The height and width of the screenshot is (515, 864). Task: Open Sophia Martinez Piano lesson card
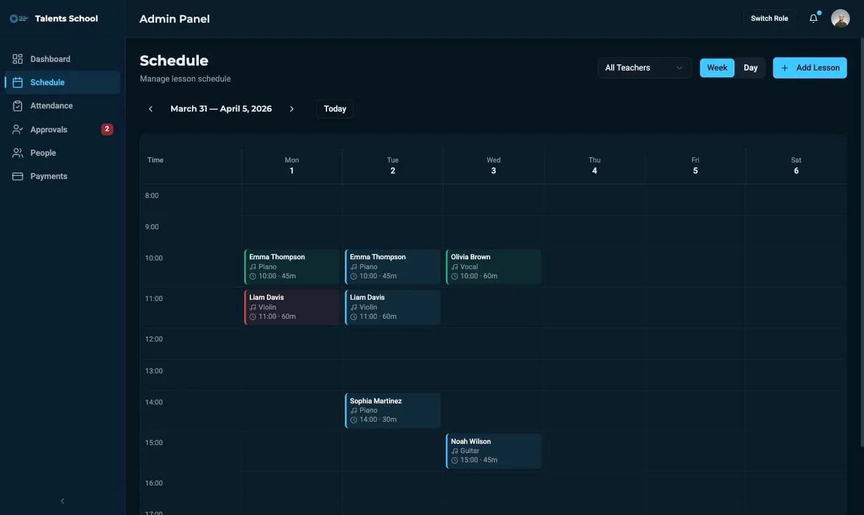pos(393,411)
